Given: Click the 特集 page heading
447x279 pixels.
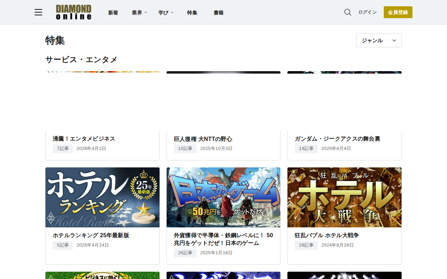Looking at the screenshot, I should [x=55, y=40].
